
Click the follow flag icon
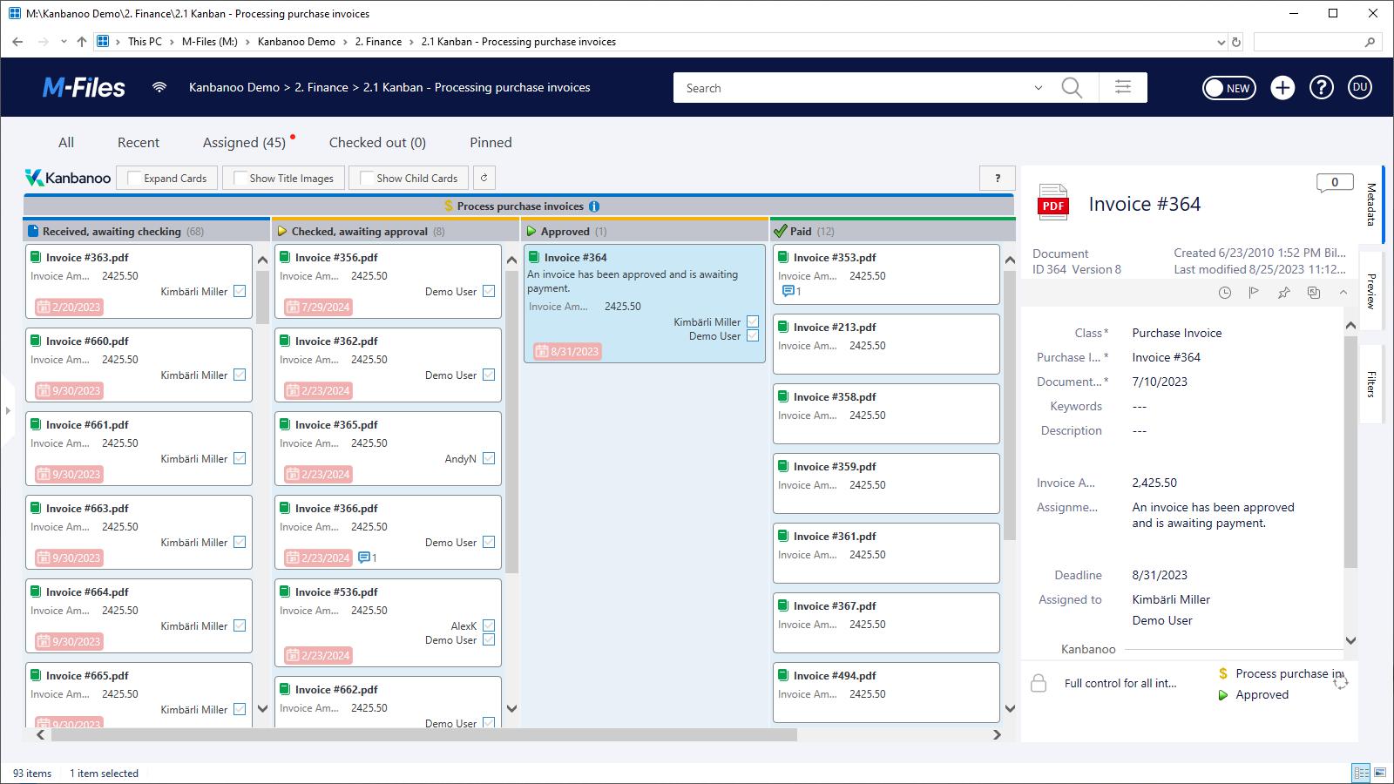click(x=1254, y=293)
